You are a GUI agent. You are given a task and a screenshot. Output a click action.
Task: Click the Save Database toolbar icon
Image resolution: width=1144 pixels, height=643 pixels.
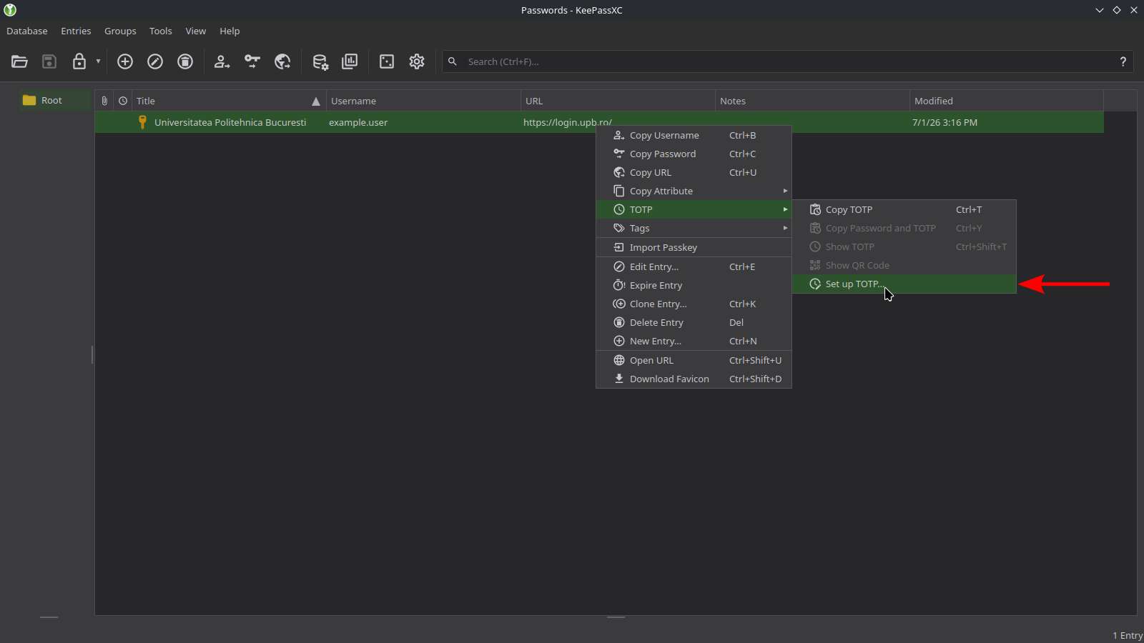tap(49, 61)
